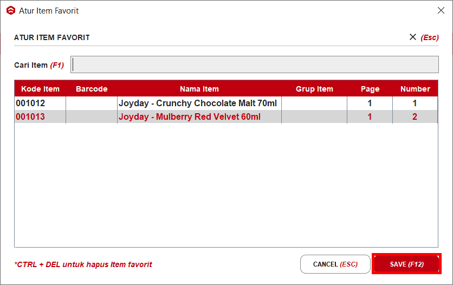The height and width of the screenshot is (285, 453).
Task: Click Barcode cell of 001012 row
Action: click(x=92, y=103)
